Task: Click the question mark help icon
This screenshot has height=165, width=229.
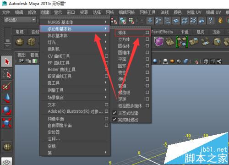Action: click(211, 21)
